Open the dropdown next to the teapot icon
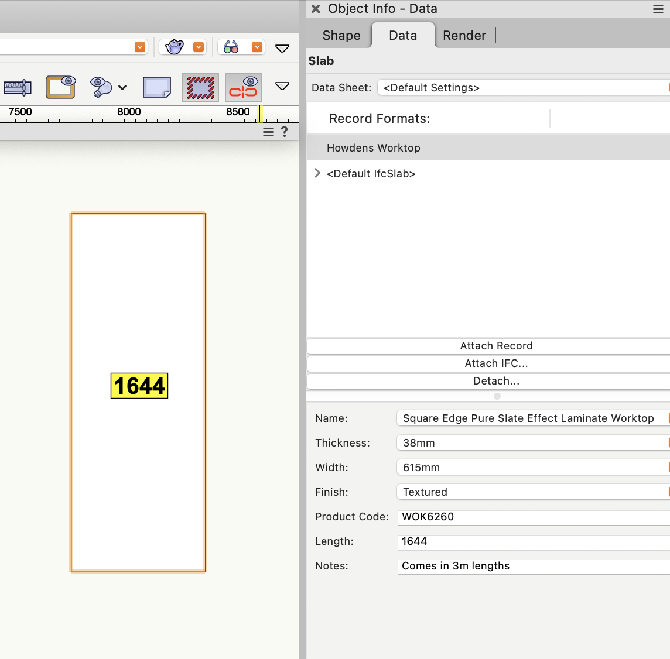The height and width of the screenshot is (659, 670). click(199, 47)
